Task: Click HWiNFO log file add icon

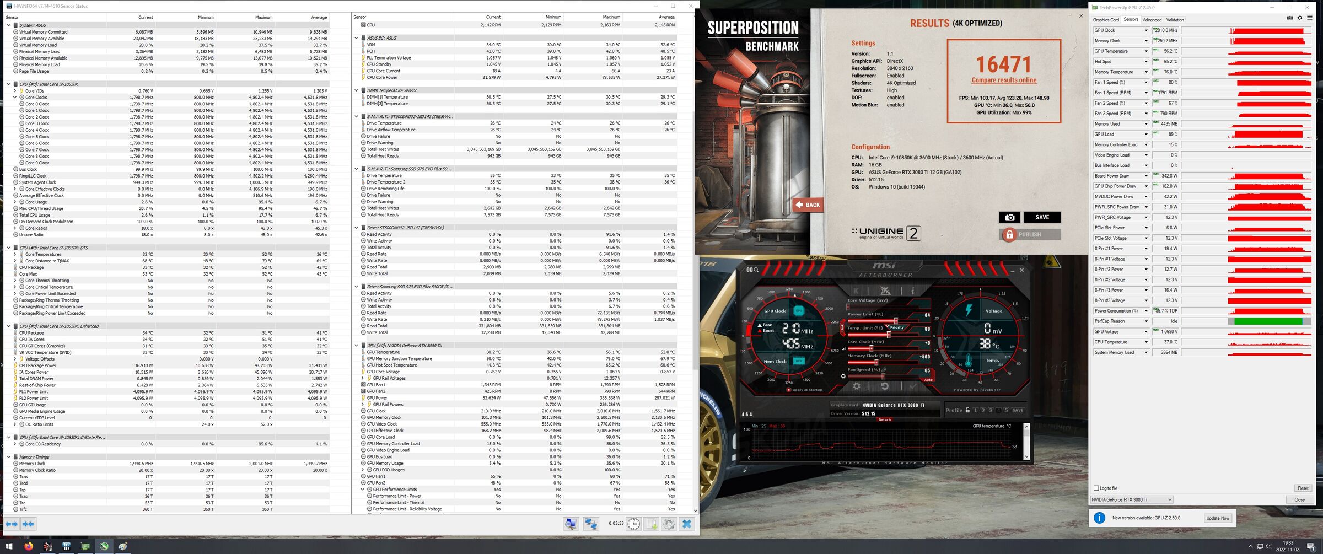Action: (x=652, y=524)
